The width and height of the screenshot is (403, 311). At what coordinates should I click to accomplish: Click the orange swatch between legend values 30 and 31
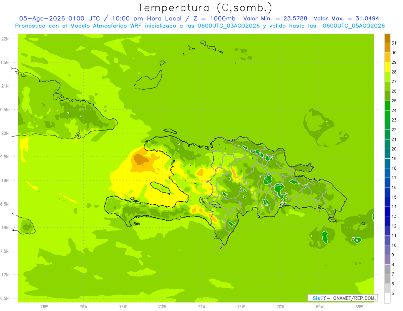(x=387, y=48)
